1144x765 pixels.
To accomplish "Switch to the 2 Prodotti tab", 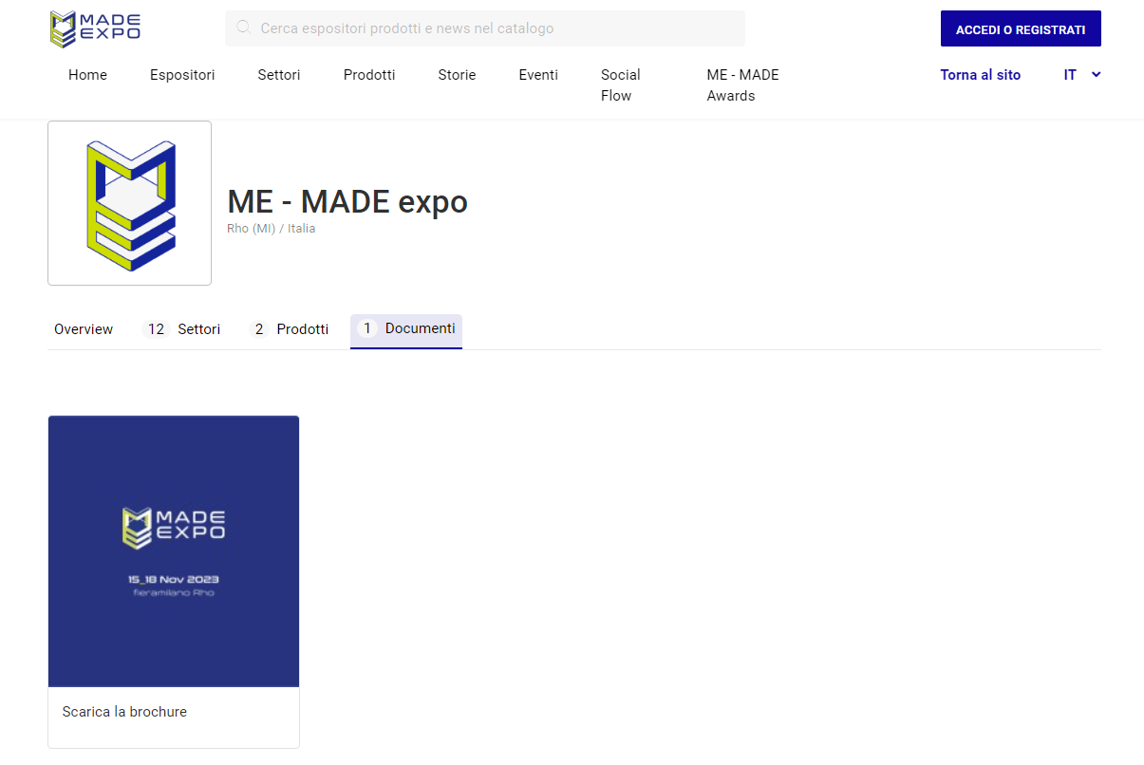I will tap(289, 329).
